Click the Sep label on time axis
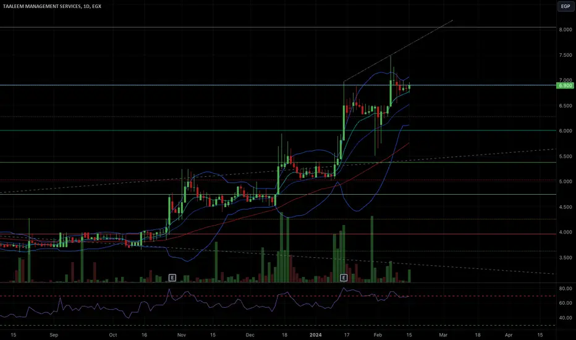The height and width of the screenshot is (340, 576). (54, 335)
